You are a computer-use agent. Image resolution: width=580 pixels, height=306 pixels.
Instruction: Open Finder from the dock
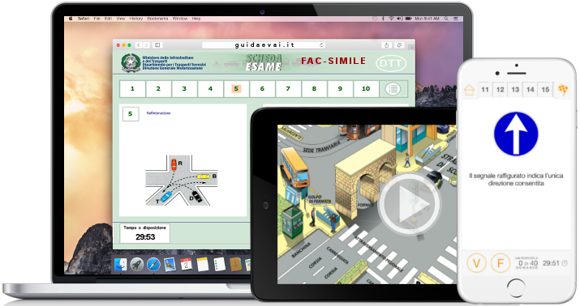(x=120, y=264)
